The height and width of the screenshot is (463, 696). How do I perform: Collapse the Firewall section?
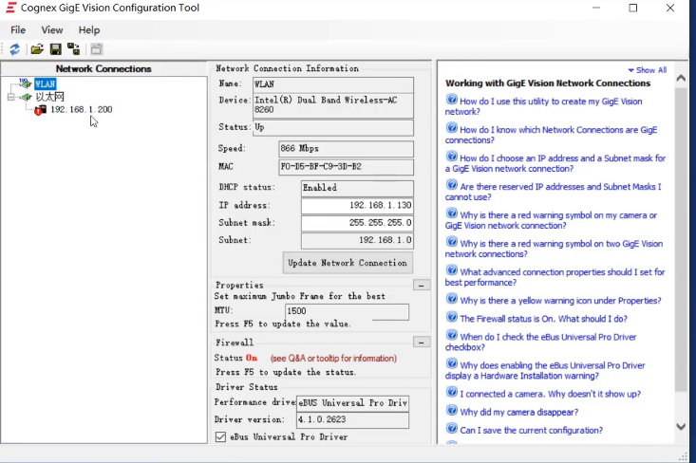(422, 342)
